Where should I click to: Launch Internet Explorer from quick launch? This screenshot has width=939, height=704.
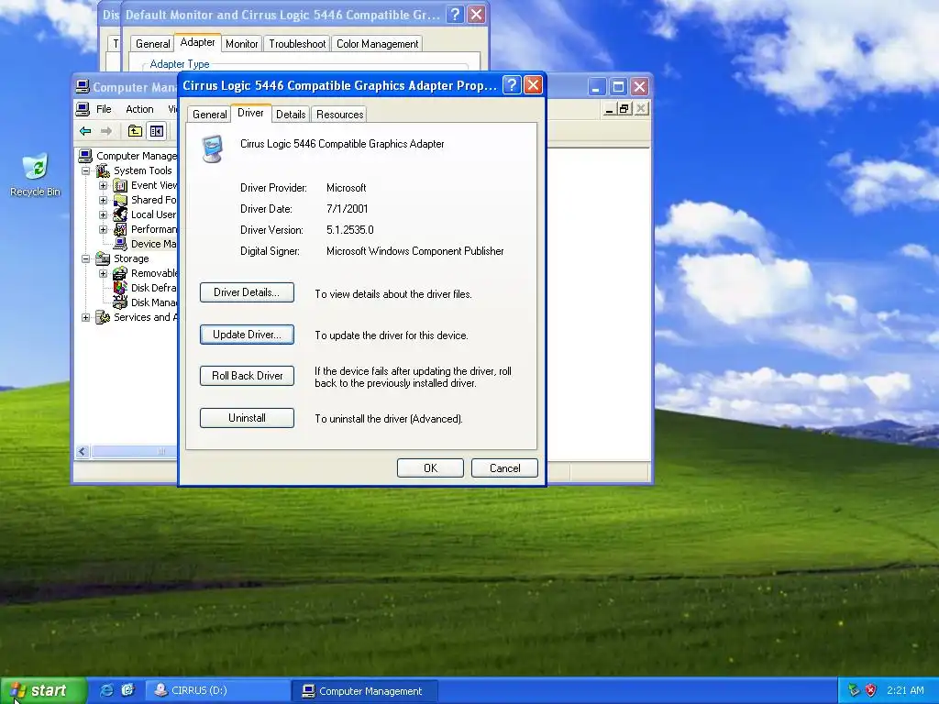click(106, 690)
